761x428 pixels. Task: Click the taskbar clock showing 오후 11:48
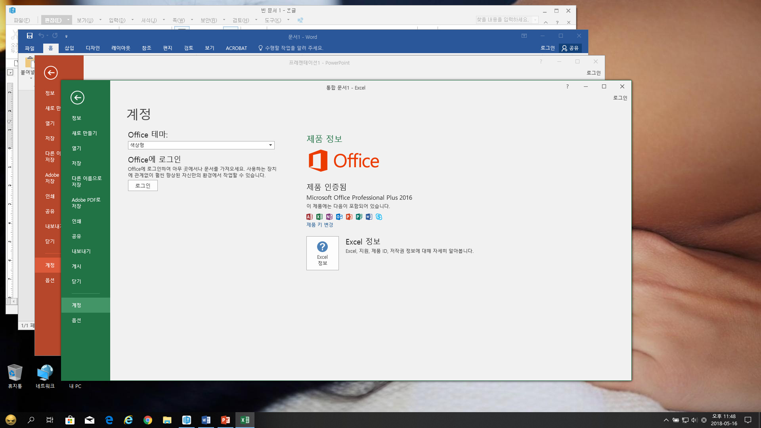[724, 420]
